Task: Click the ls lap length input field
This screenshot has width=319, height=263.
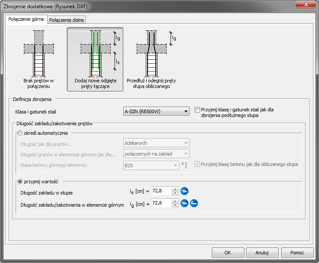Action: 161,191
